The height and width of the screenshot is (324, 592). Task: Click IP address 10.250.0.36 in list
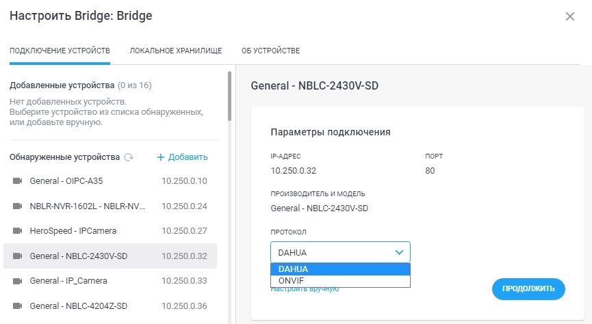(x=184, y=306)
